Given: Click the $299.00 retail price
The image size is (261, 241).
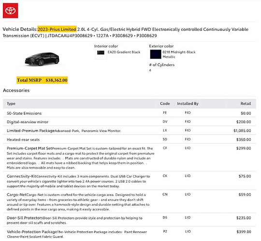Looking at the screenshot, I should tap(244, 148).
